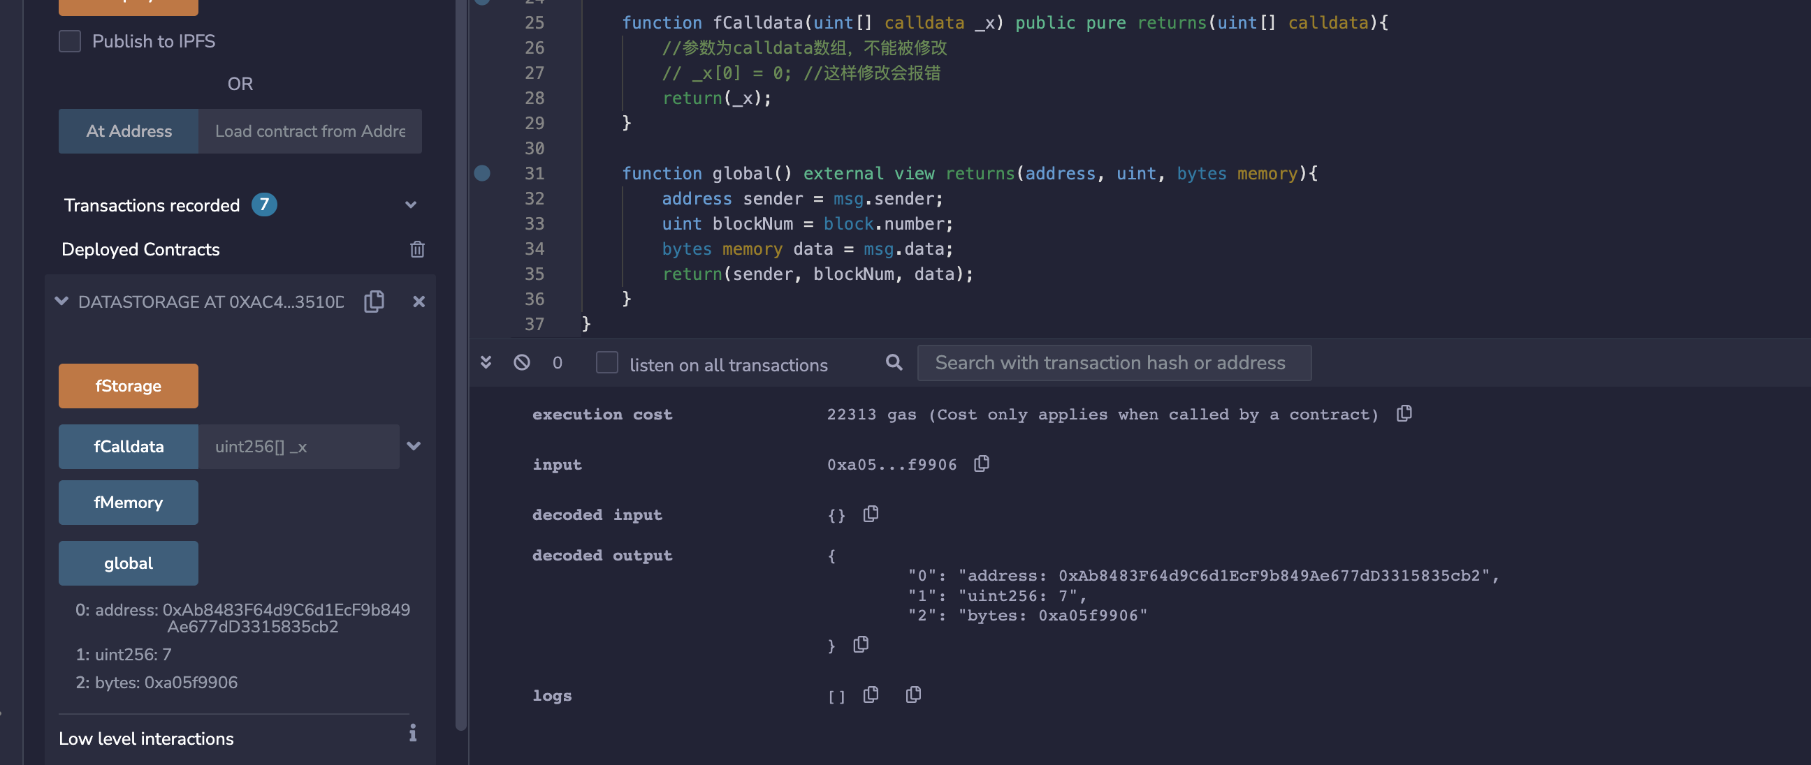Open Low level interactions info icon
Screen dimensions: 1811x765
pyautogui.click(x=413, y=734)
